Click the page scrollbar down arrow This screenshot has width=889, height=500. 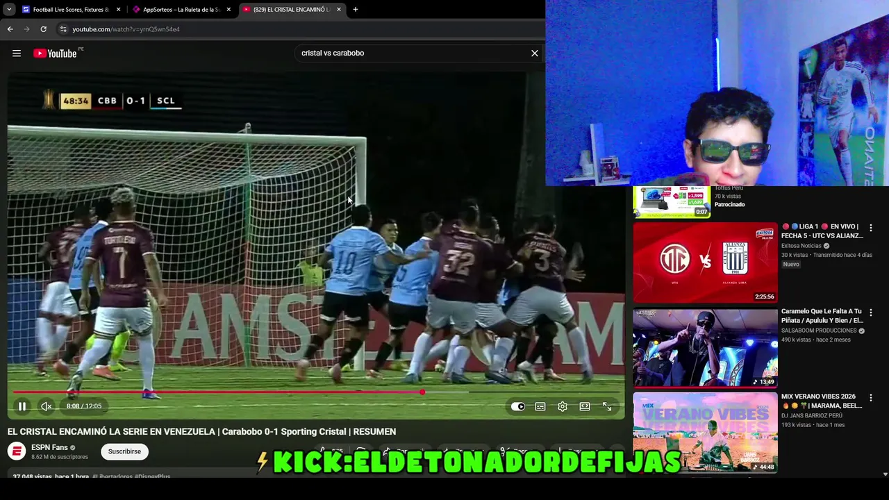click(x=885, y=474)
